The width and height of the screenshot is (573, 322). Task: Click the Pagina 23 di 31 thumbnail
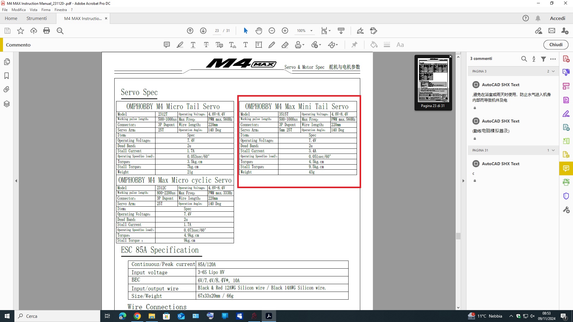pyautogui.click(x=433, y=80)
